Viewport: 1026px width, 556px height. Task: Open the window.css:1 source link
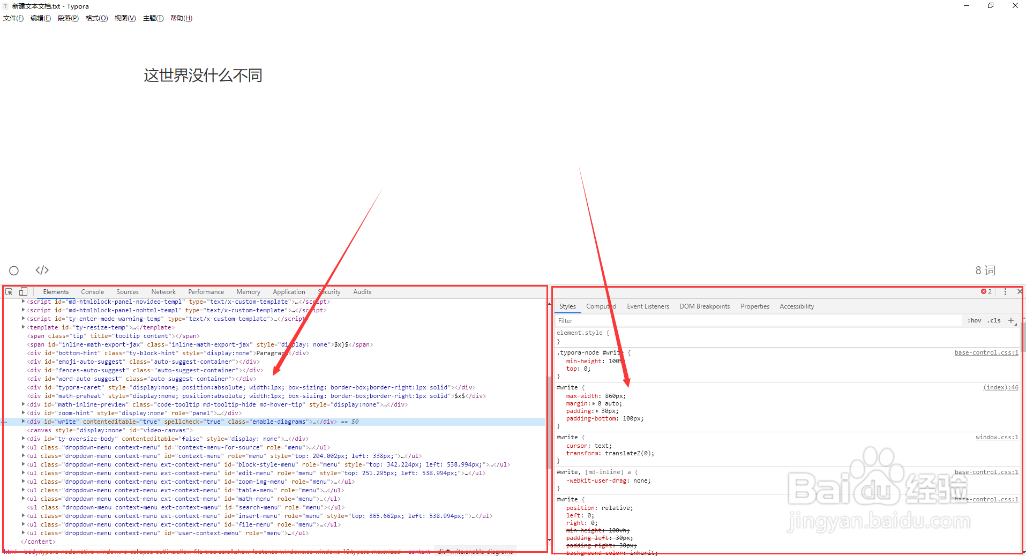[x=997, y=438]
